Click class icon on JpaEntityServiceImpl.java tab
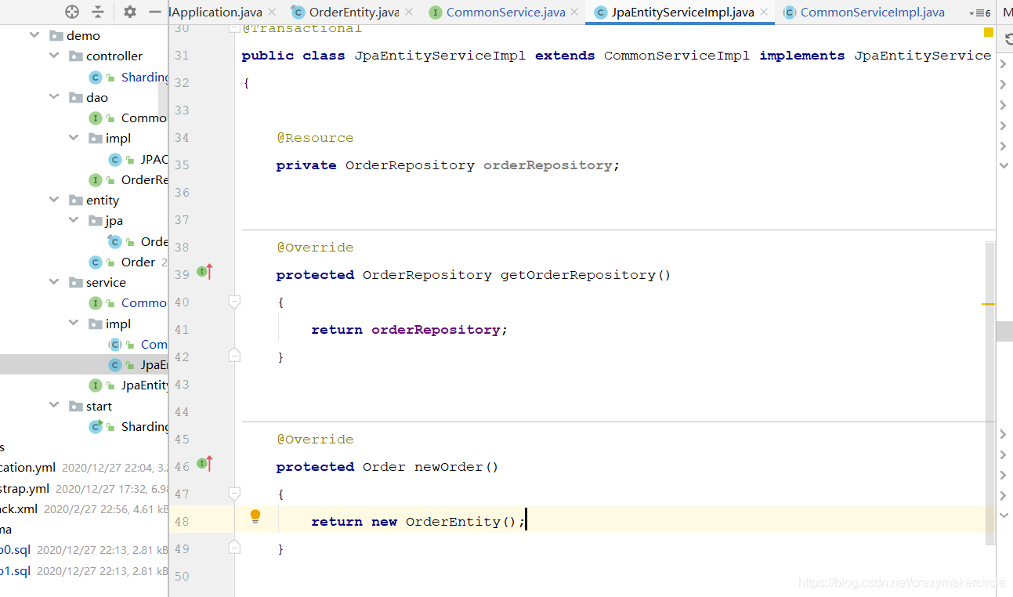Screen dimensions: 1013x597 pyautogui.click(x=601, y=13)
